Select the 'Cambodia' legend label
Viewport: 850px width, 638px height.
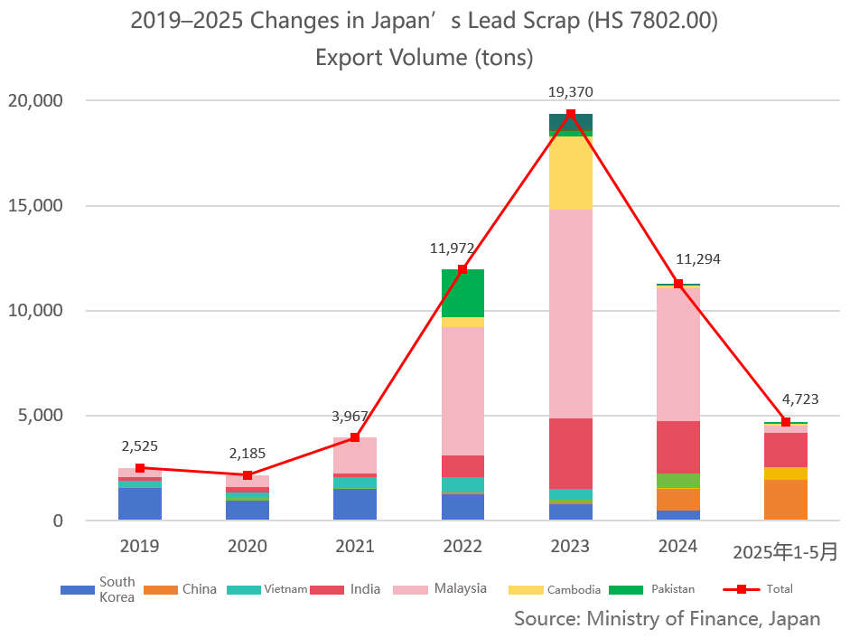coord(574,590)
